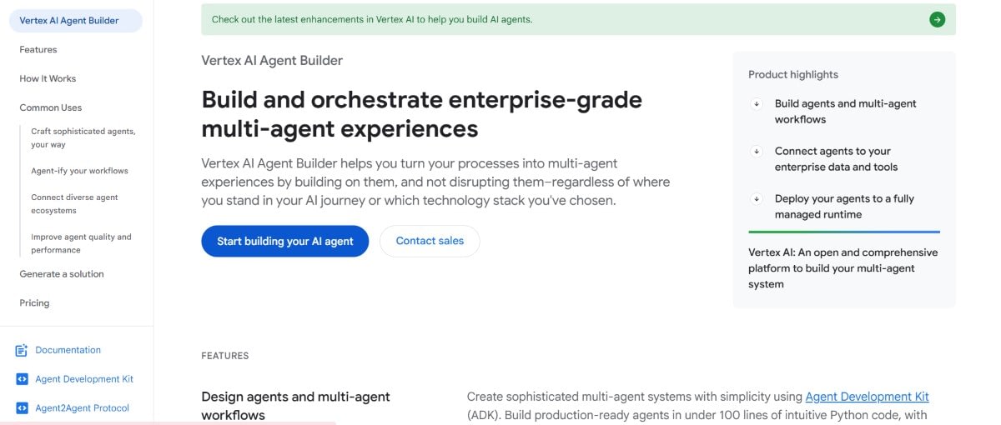Expand Common Uses in the sidebar
Image resolution: width=1001 pixels, height=425 pixels.
pos(51,107)
